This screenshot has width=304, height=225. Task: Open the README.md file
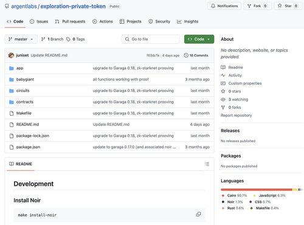[x=27, y=124]
